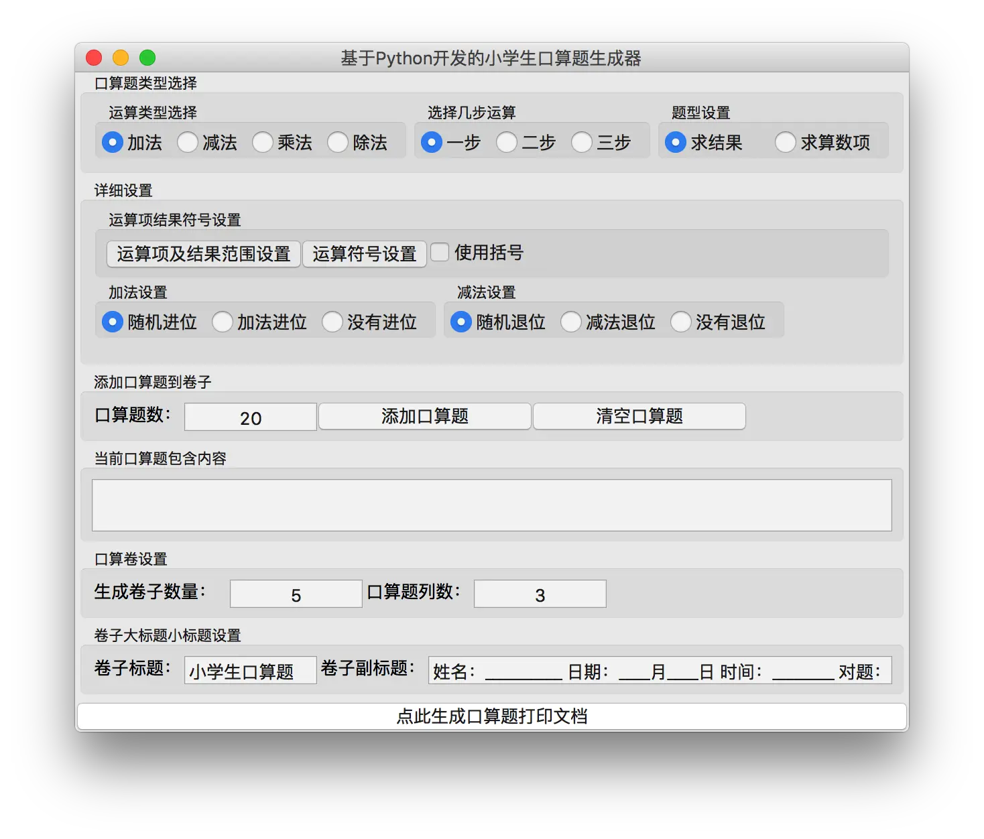The height and width of the screenshot is (839, 984).
Task: Click the 卷子副标题 input field
Action: click(660, 670)
